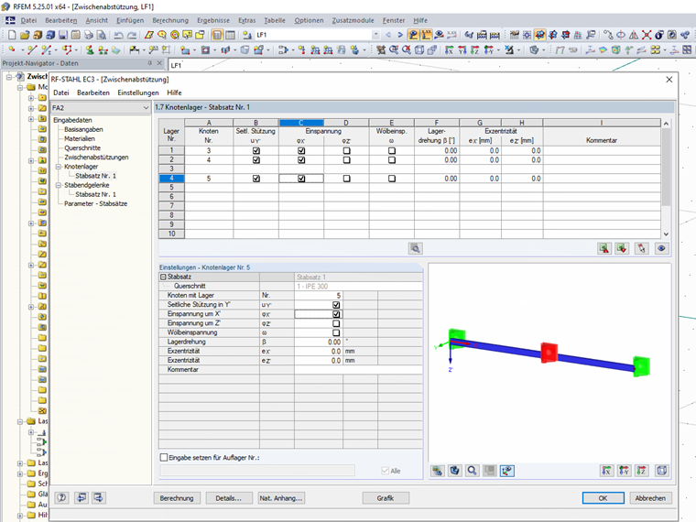
Task: Open Datei menu in RF-STAHL EC3 dialog
Action: pos(61,92)
